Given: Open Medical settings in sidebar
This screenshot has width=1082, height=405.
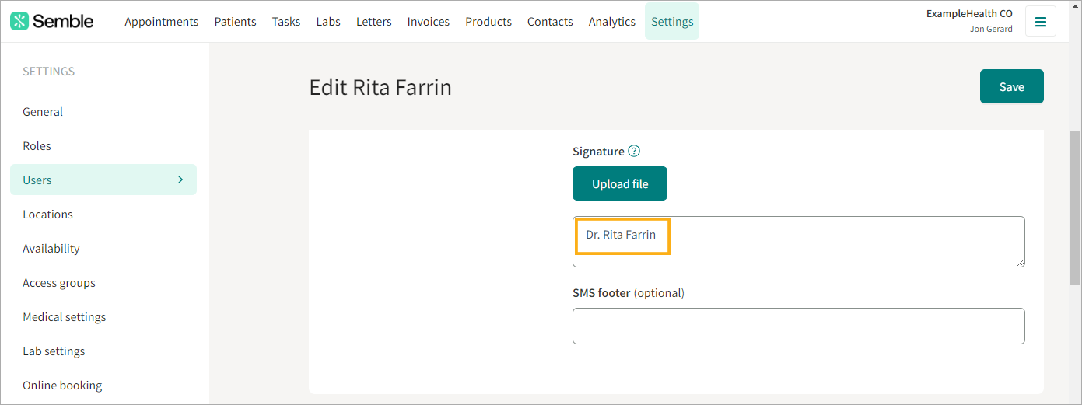Looking at the screenshot, I should pos(65,316).
